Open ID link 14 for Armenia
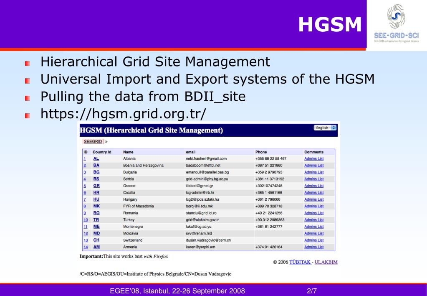Screen dimensions: 427x296 point(86,248)
